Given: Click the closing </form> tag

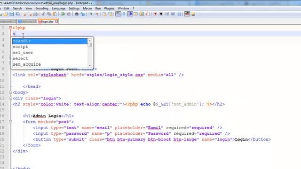Looking at the screenshot, I should (x=32, y=145).
